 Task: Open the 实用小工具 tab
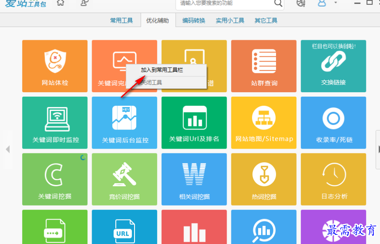230,21
